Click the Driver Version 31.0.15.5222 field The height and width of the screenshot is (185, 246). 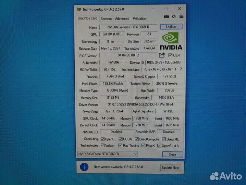point(140,104)
